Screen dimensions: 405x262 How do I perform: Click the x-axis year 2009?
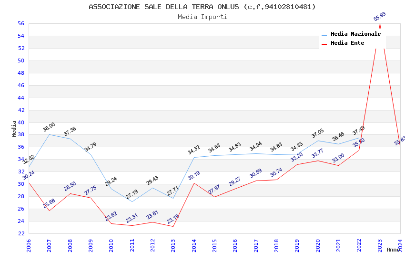tap(91, 246)
